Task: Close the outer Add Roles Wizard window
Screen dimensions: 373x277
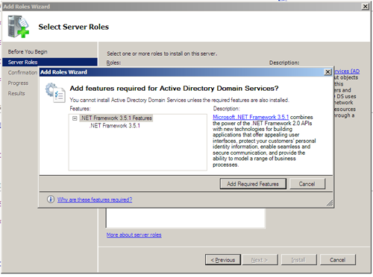Action: tap(365, 7)
